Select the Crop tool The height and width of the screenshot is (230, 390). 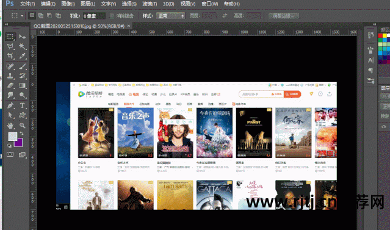(x=10, y=56)
